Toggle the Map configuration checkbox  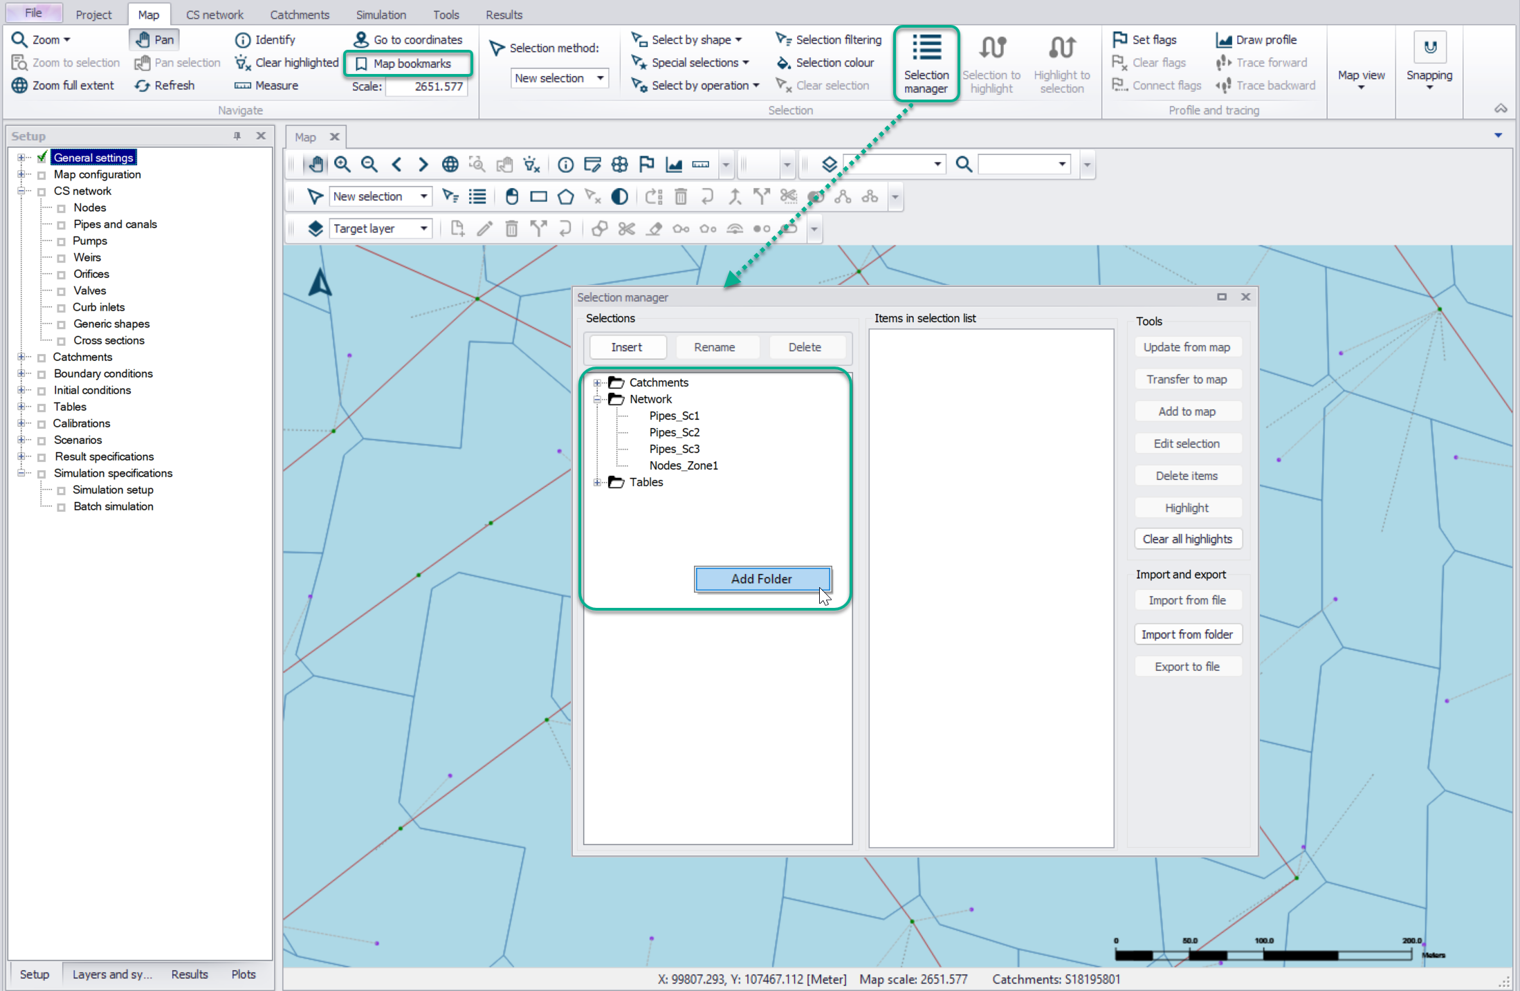click(42, 175)
